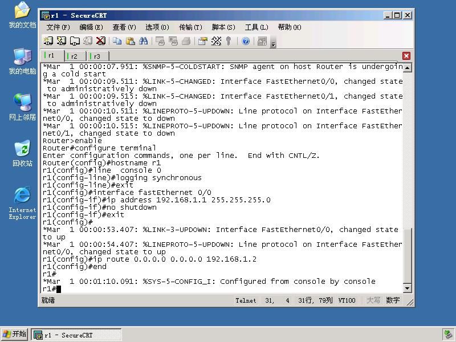Open the 工具(L) menu
The height and width of the screenshot is (342, 456).
coord(256,27)
